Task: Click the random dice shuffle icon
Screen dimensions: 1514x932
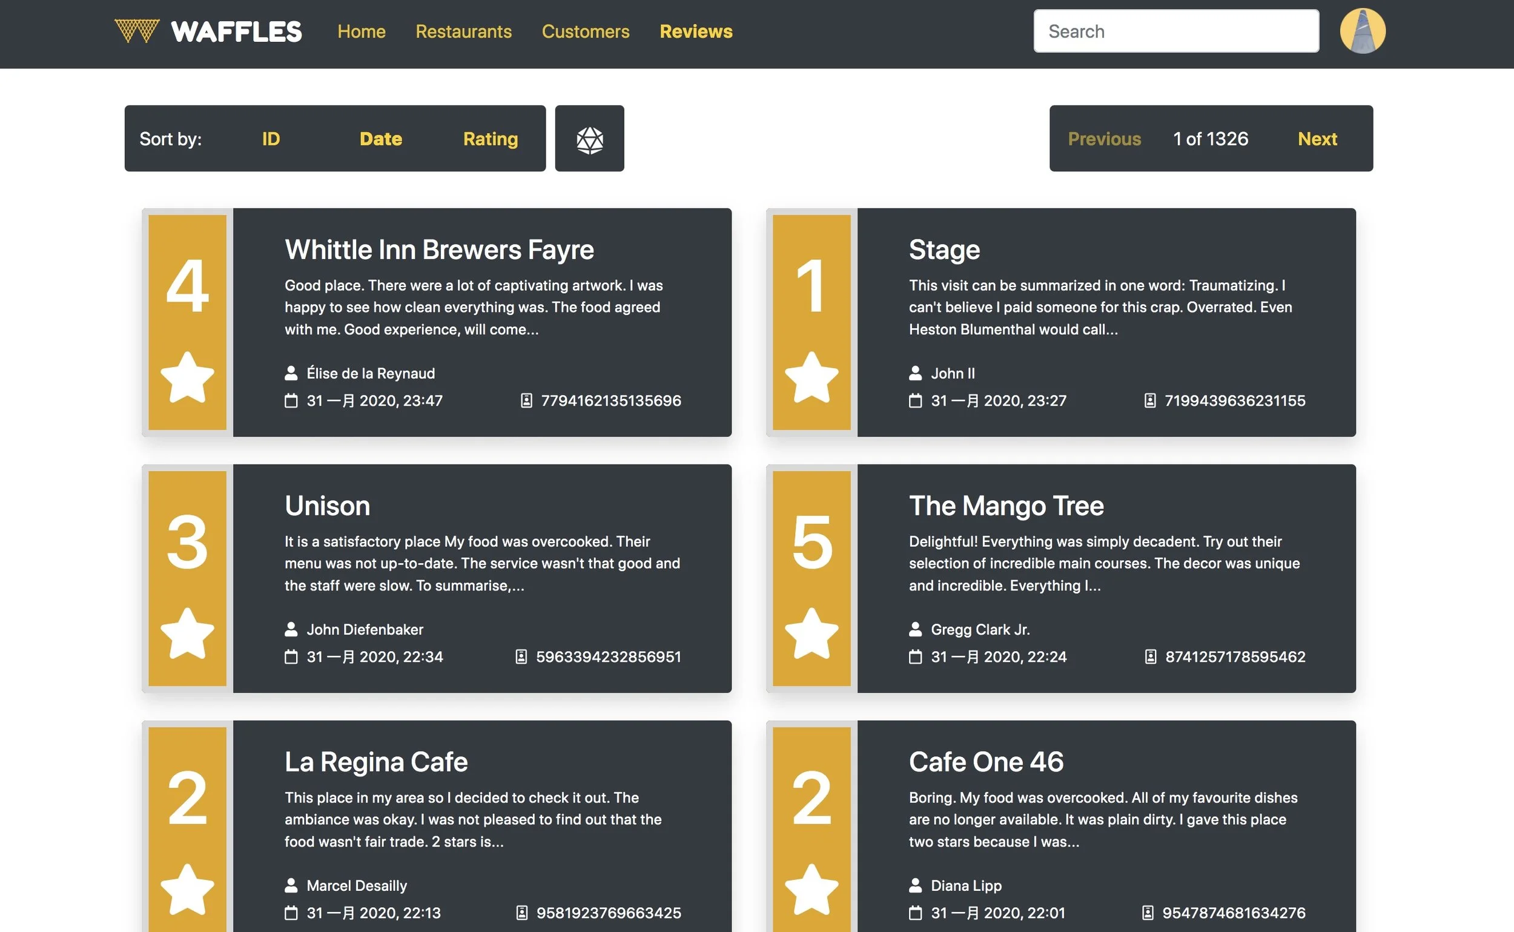Action: [589, 139]
